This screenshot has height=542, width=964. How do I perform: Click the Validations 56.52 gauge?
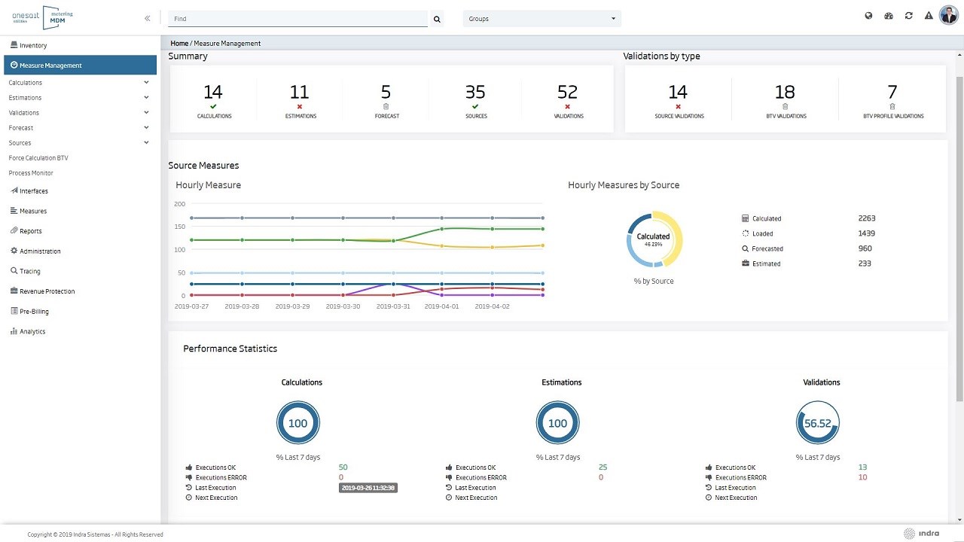pos(818,423)
